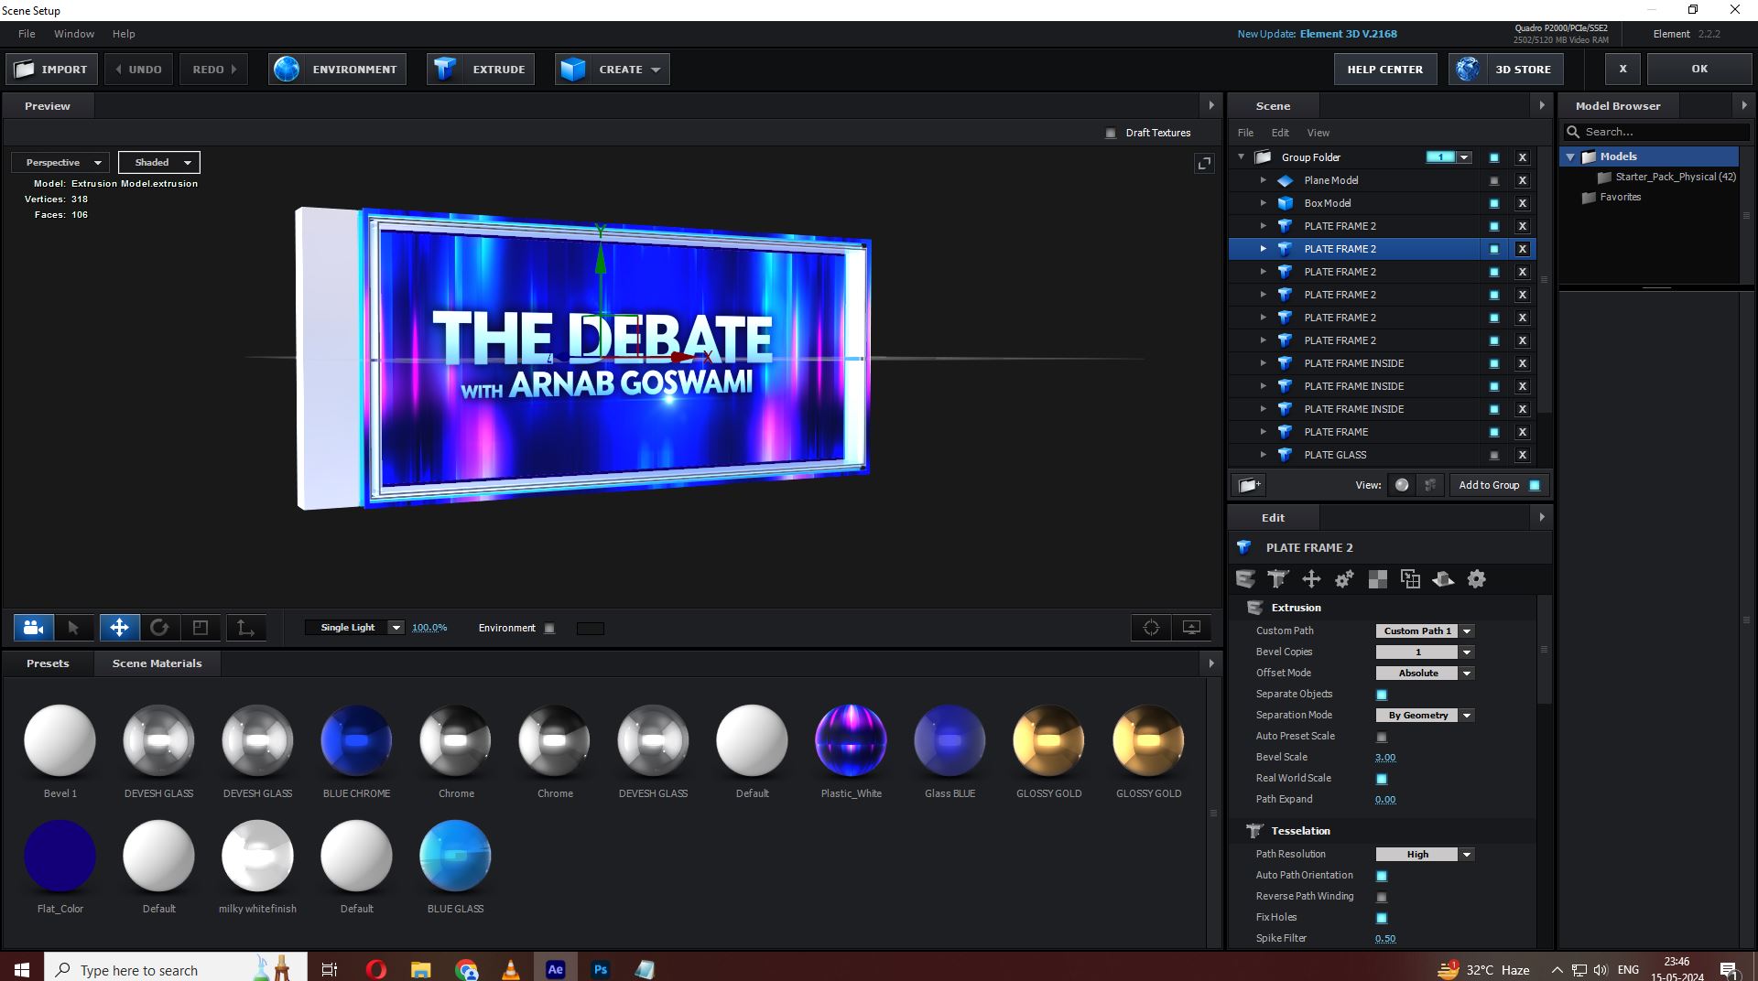Select the arrow selection tool

click(x=74, y=628)
